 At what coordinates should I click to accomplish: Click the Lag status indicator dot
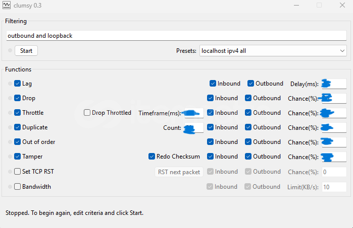(x=10, y=84)
